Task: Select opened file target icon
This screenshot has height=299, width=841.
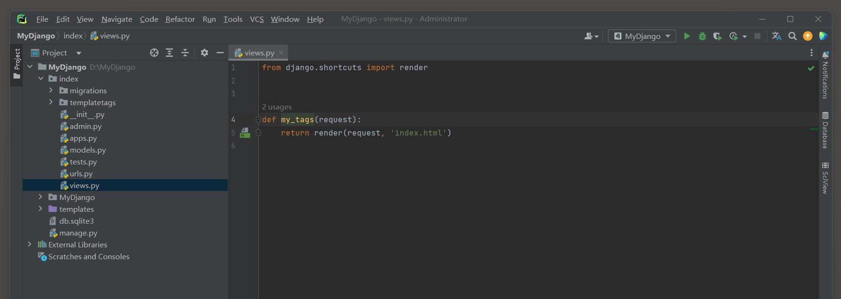Action: (x=154, y=53)
